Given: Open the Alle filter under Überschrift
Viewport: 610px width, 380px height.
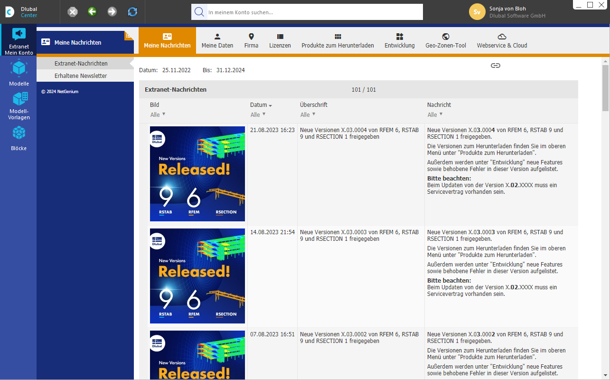Looking at the screenshot, I should (308, 114).
